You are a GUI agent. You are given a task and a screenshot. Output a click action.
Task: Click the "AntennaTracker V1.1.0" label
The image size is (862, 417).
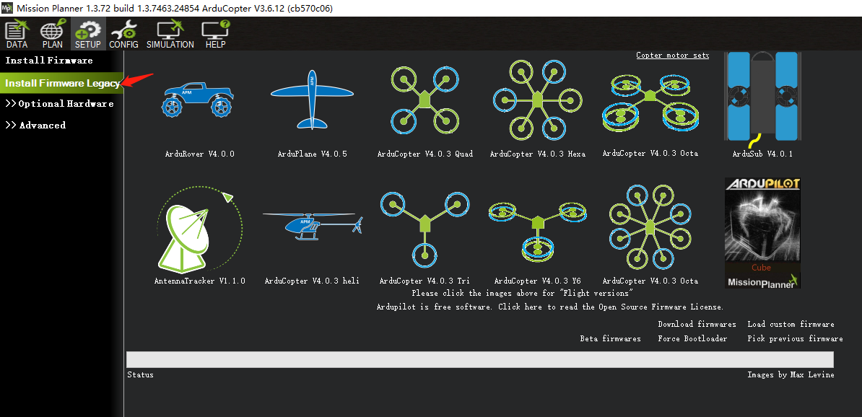[x=199, y=281]
